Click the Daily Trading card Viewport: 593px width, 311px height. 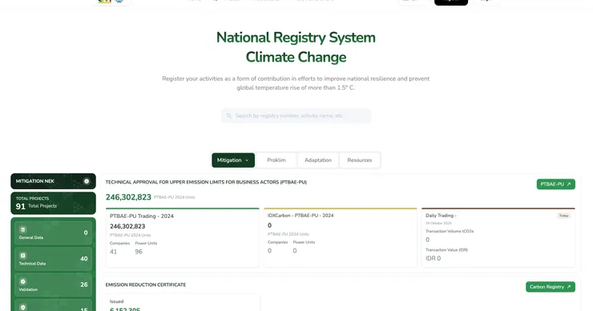[x=498, y=237]
